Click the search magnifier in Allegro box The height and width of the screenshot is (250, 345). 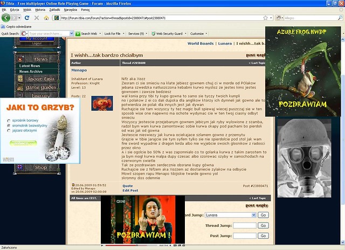click(x=340, y=18)
